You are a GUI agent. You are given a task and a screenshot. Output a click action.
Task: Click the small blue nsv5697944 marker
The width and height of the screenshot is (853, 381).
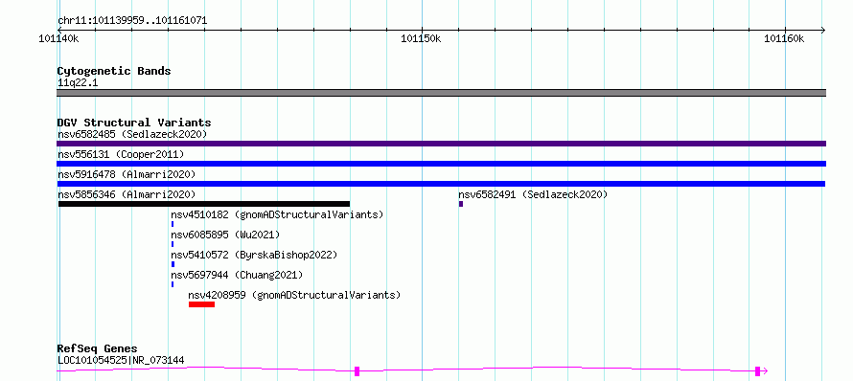173,284
